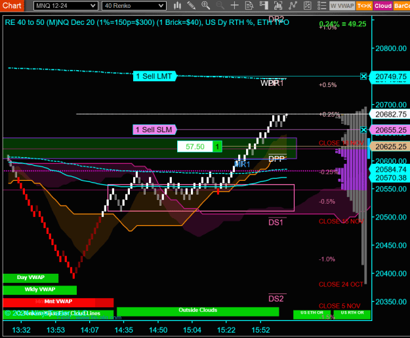Click the 20655.25 stop price marker

[390, 130]
